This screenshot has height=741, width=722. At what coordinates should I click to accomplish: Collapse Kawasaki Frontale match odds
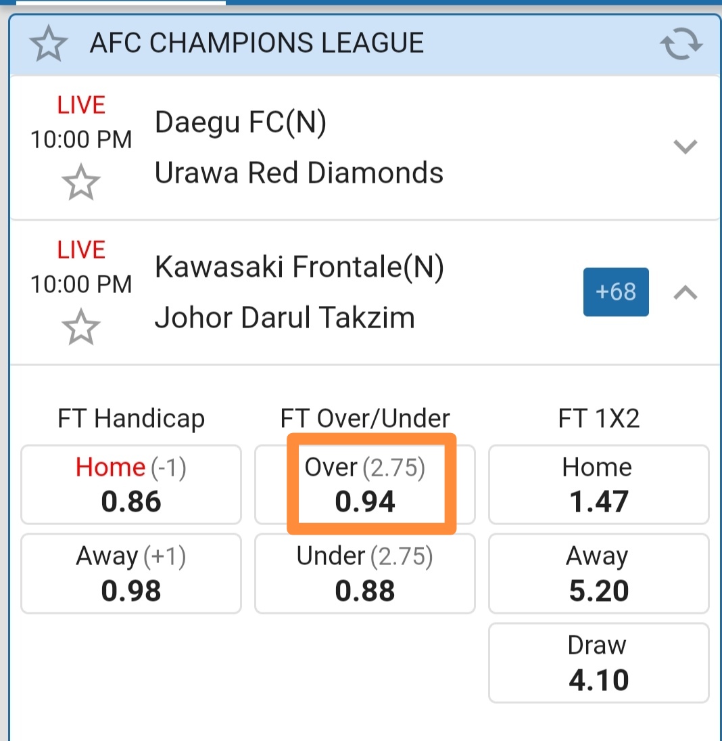(x=685, y=292)
